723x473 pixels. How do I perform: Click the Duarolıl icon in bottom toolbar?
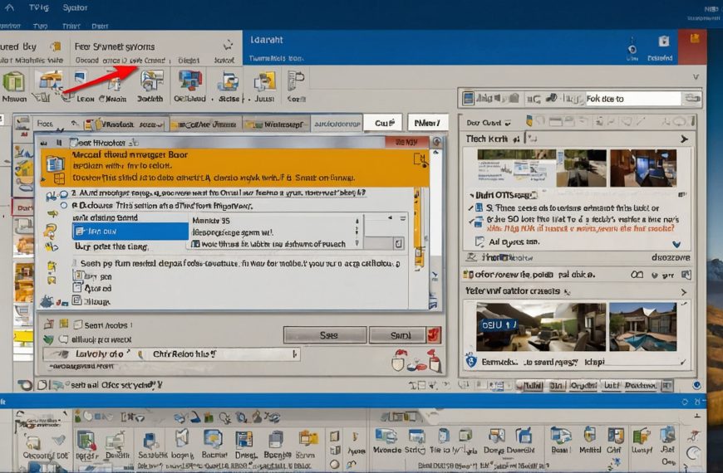(524, 436)
